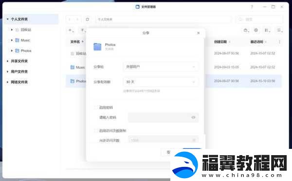Click the created date 2024-09-03 of Music

pyautogui.click(x=226, y=67)
